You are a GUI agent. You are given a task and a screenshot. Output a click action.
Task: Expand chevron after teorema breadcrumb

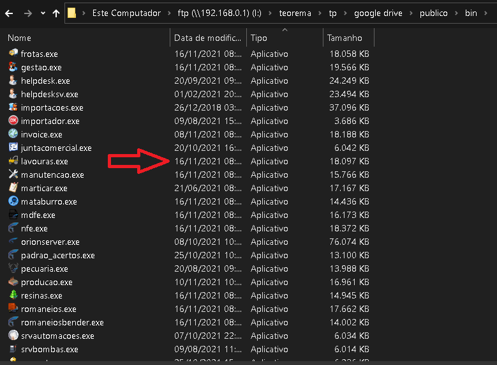[320, 13]
